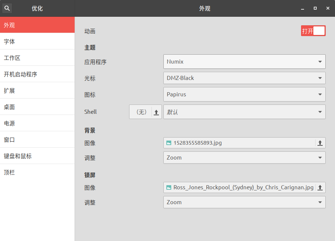
Task: Open background 调整 Zoom dropdown
Action: pos(244,158)
